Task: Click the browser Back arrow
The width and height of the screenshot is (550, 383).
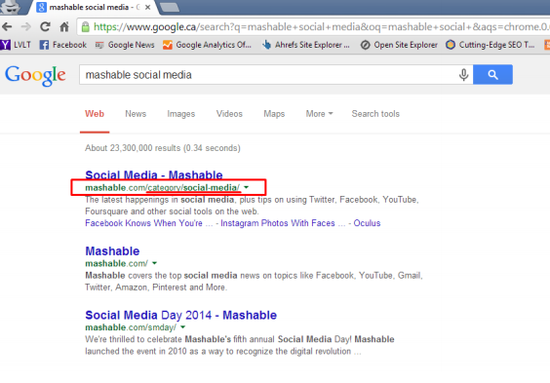Action: tap(7, 26)
